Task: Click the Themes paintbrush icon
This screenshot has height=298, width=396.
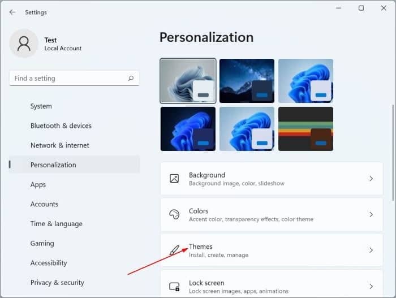Action: (x=174, y=250)
